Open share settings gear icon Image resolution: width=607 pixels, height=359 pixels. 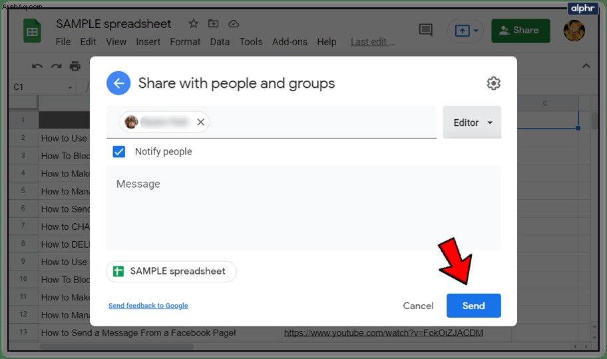click(493, 83)
